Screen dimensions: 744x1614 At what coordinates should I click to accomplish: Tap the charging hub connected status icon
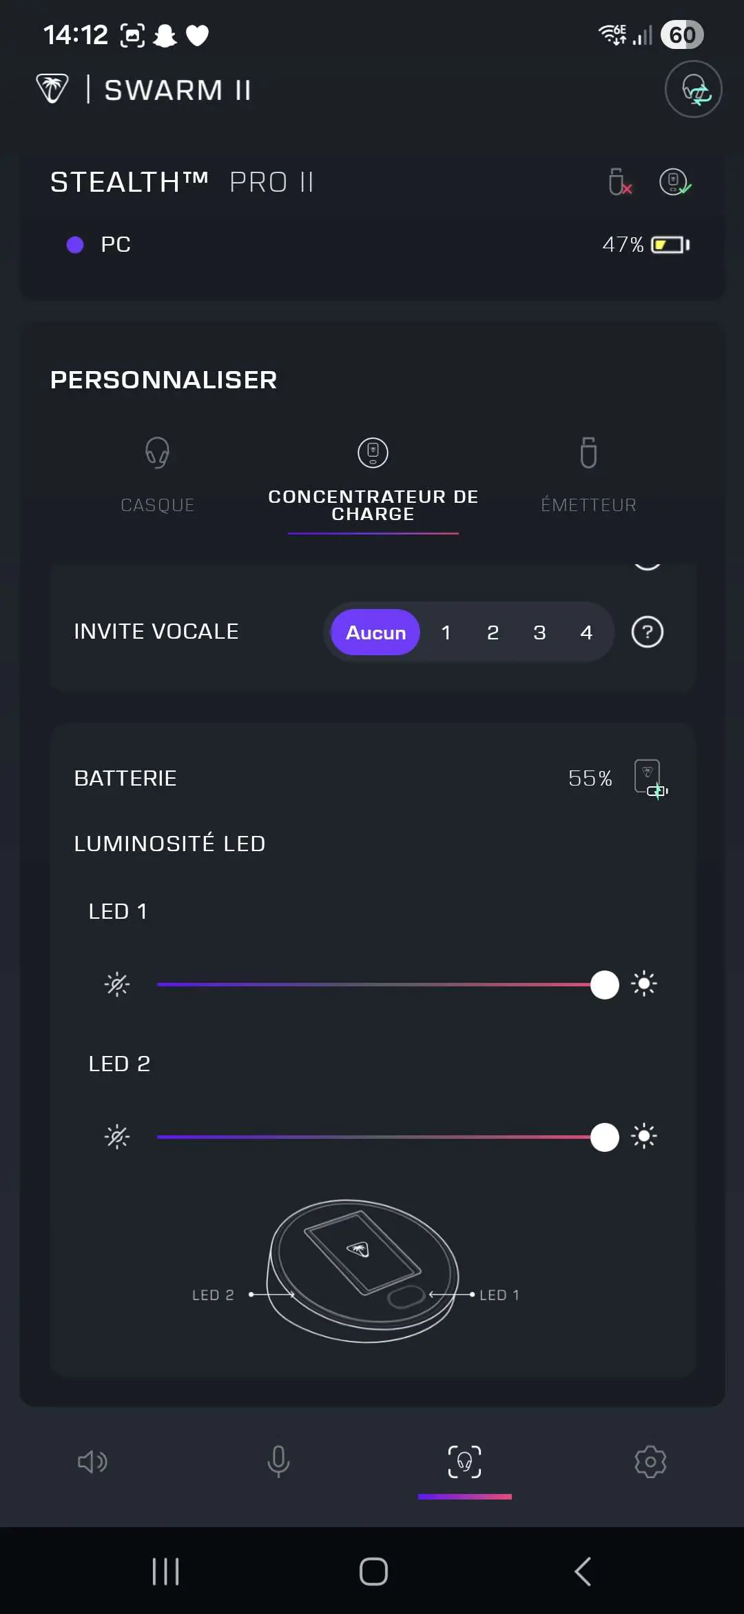point(674,182)
